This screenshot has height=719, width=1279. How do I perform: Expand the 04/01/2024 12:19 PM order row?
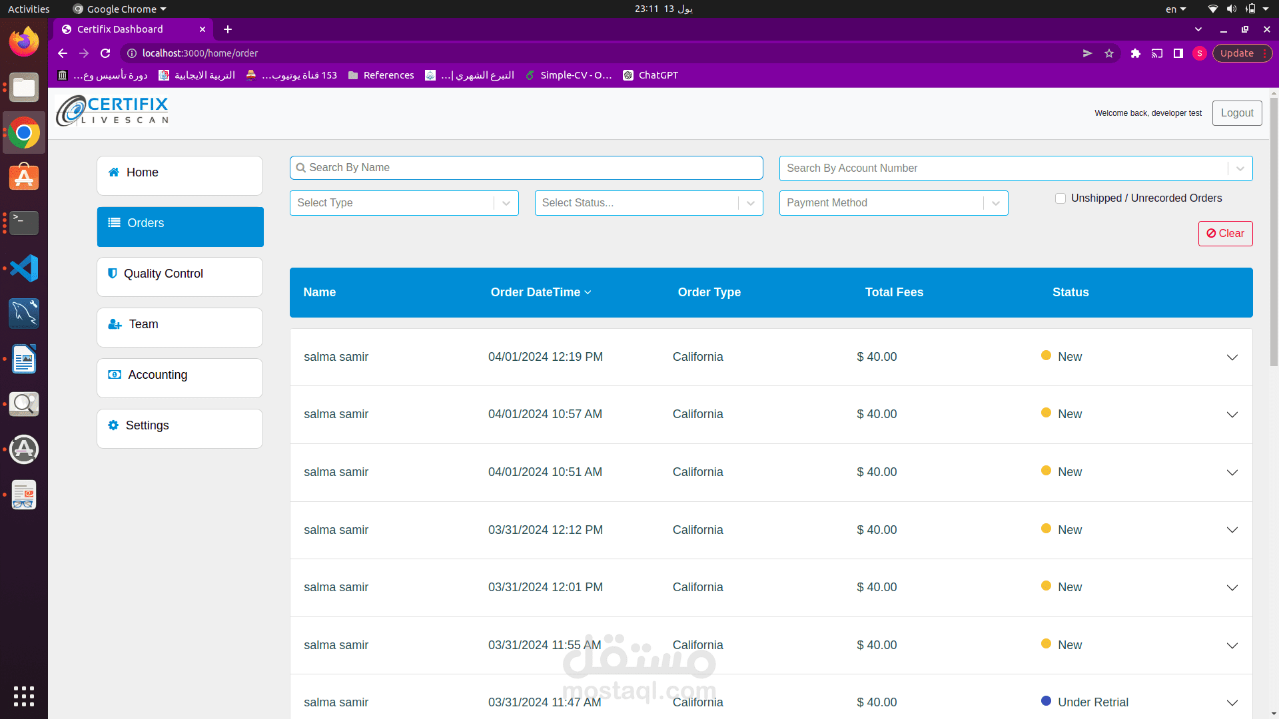1232,358
